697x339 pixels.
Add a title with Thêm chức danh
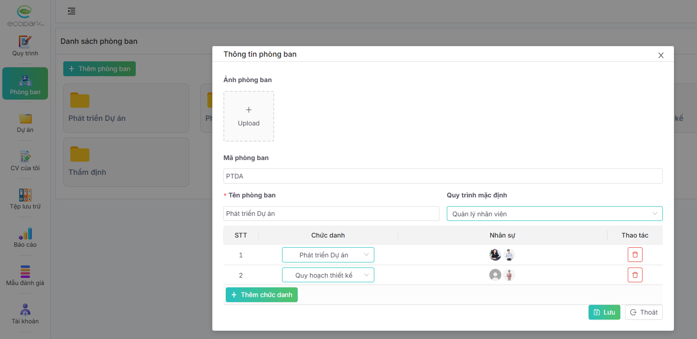tap(262, 295)
